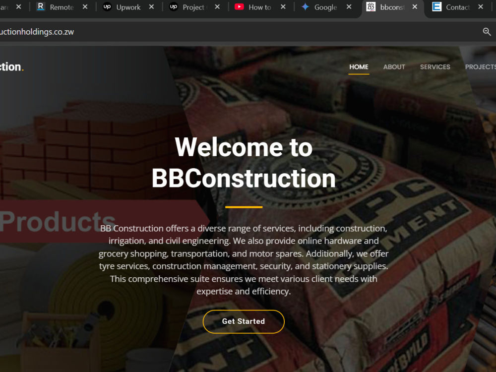
Task: Click the bbconst tab favicon
Action: [371, 6]
